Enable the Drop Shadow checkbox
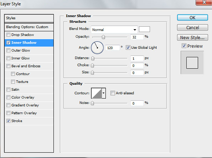 click(x=9, y=35)
